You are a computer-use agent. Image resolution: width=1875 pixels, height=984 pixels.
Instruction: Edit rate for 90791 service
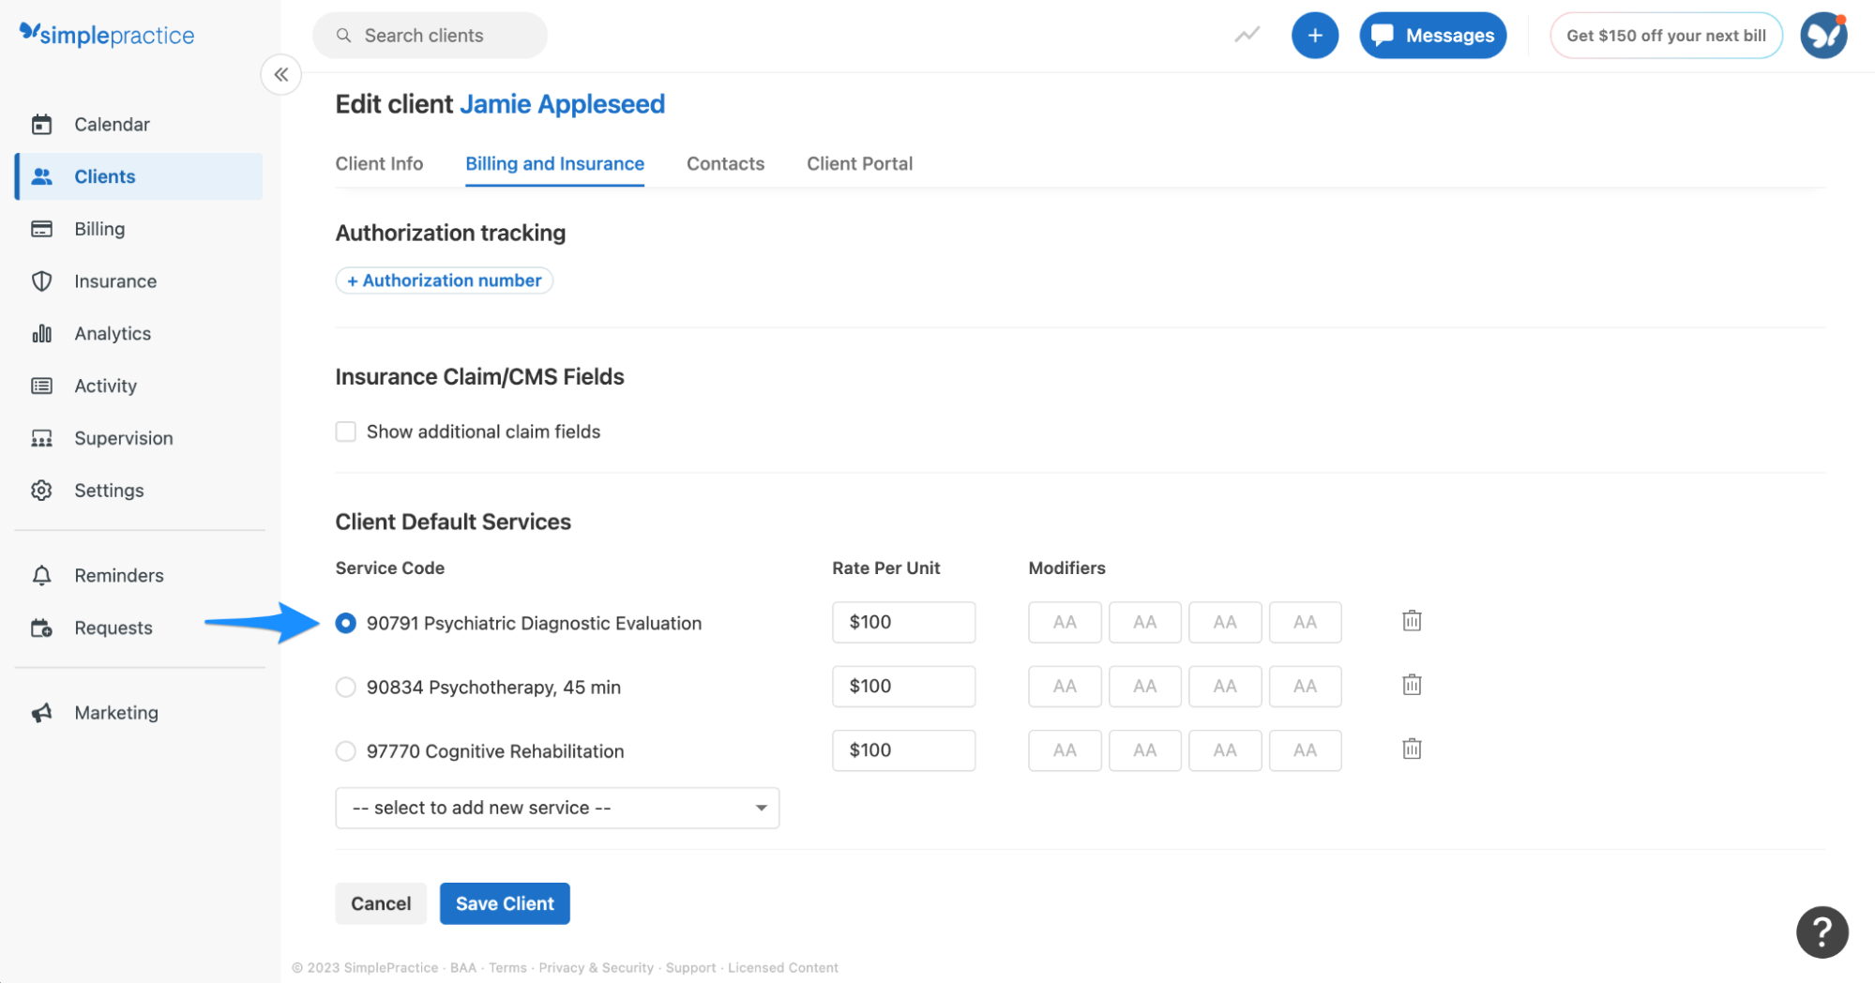903,623
